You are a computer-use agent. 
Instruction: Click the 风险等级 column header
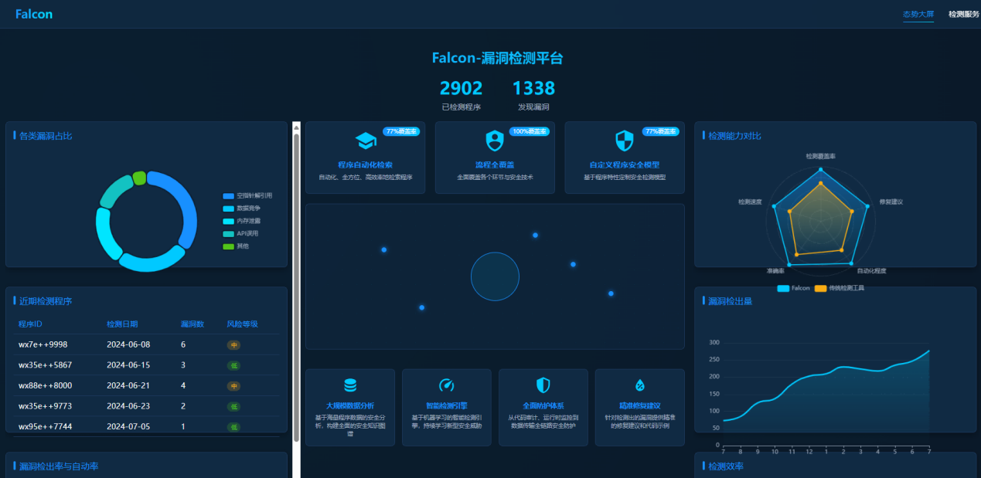point(242,324)
